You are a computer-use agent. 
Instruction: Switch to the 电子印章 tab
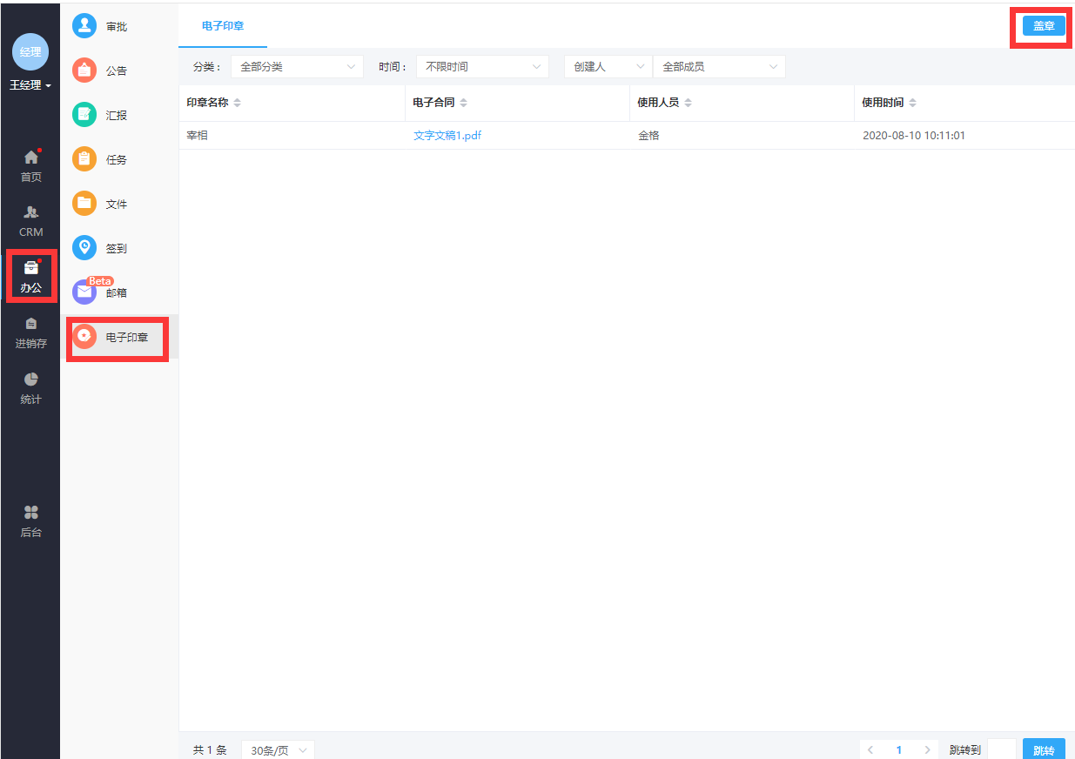pyautogui.click(x=223, y=26)
